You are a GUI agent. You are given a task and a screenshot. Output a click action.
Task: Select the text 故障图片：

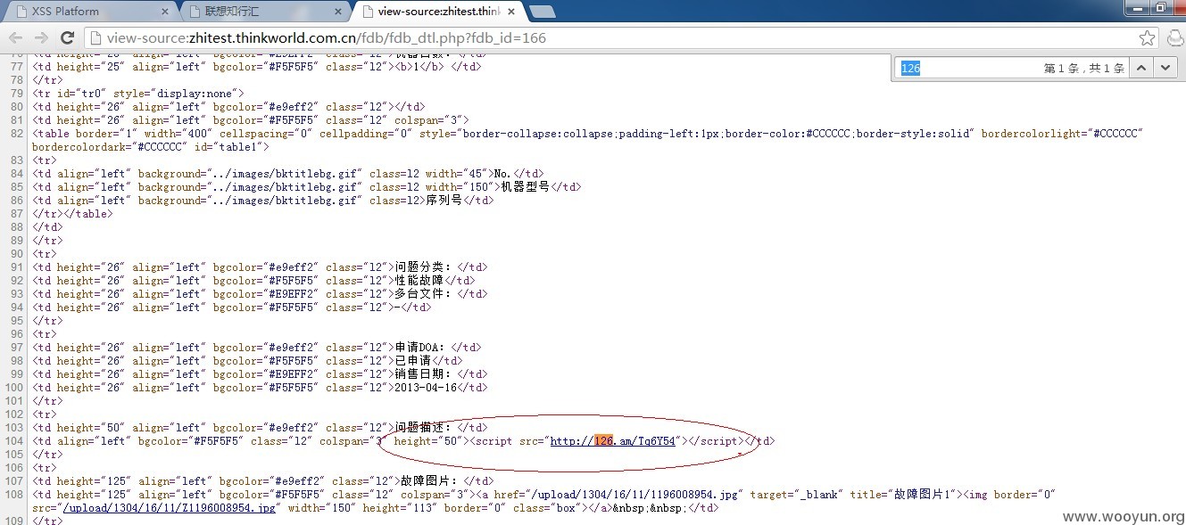pos(432,481)
